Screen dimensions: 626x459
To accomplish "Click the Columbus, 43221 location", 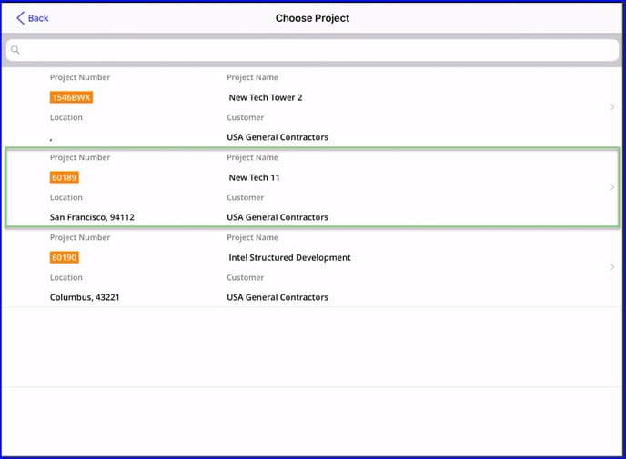I will coord(85,297).
